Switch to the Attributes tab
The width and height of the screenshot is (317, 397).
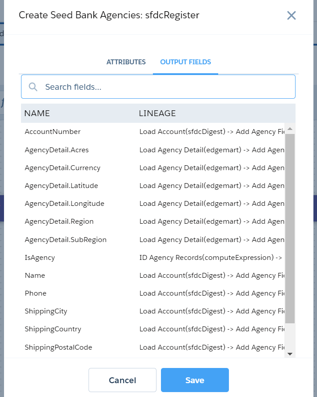coord(126,62)
